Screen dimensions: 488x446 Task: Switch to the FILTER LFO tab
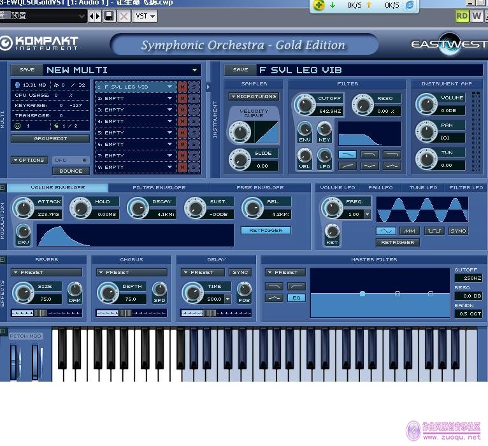click(x=466, y=188)
